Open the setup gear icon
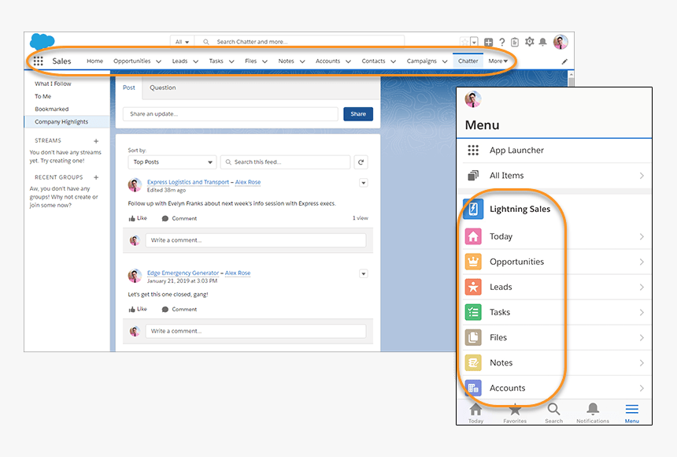This screenshot has width=677, height=457. pyautogui.click(x=529, y=42)
